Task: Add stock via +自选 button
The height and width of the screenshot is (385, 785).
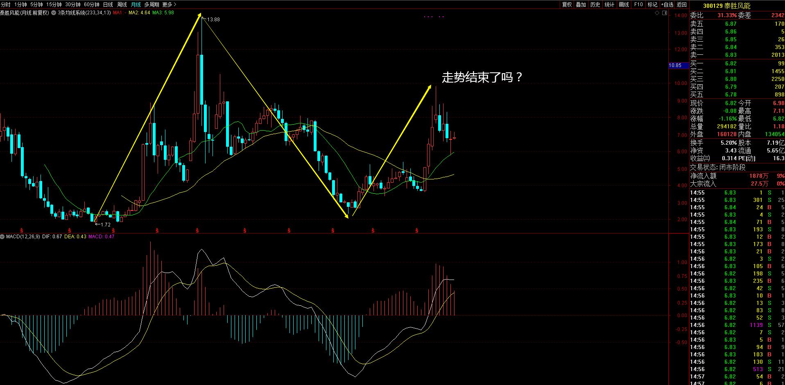Action: [x=667, y=4]
